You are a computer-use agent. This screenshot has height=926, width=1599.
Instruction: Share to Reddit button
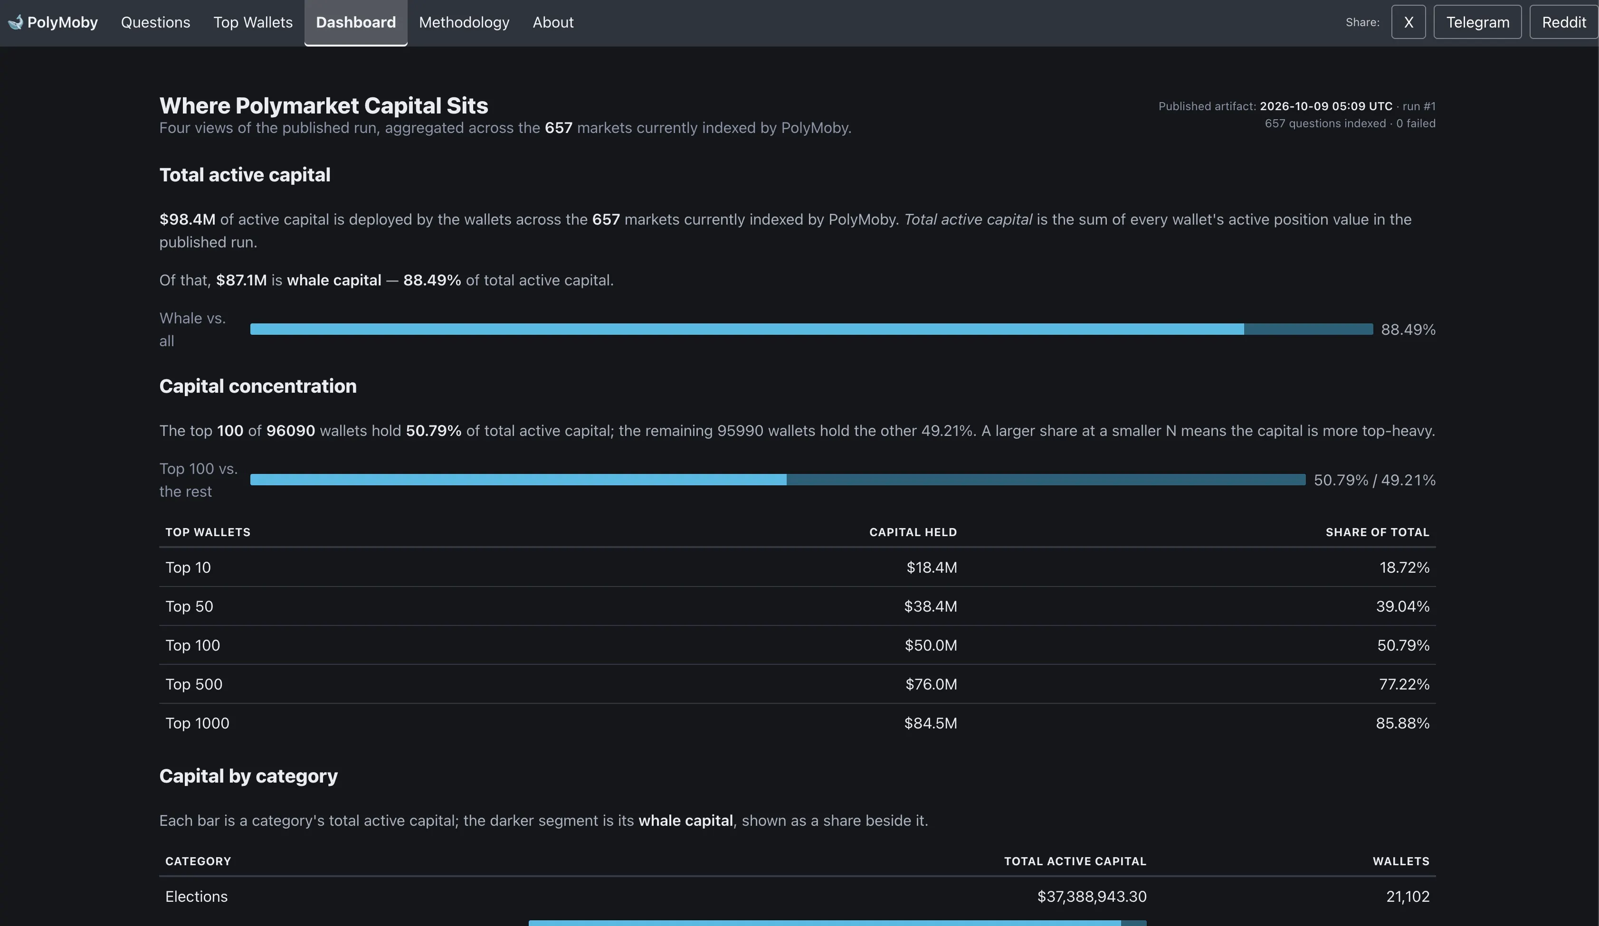[x=1563, y=22]
